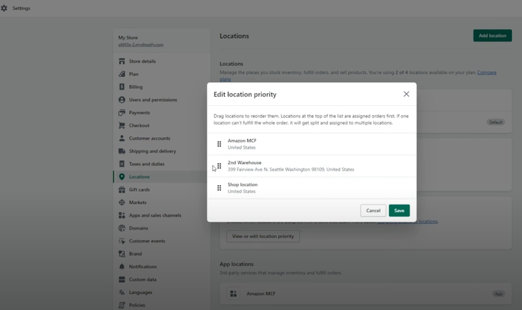Select the Amazon MCF app icon
Viewport: 522px width, 310px height.
[233, 293]
